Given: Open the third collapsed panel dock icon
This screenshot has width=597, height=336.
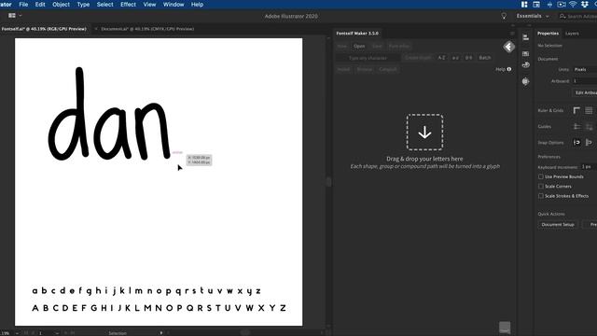Looking at the screenshot, I should pos(526,64).
